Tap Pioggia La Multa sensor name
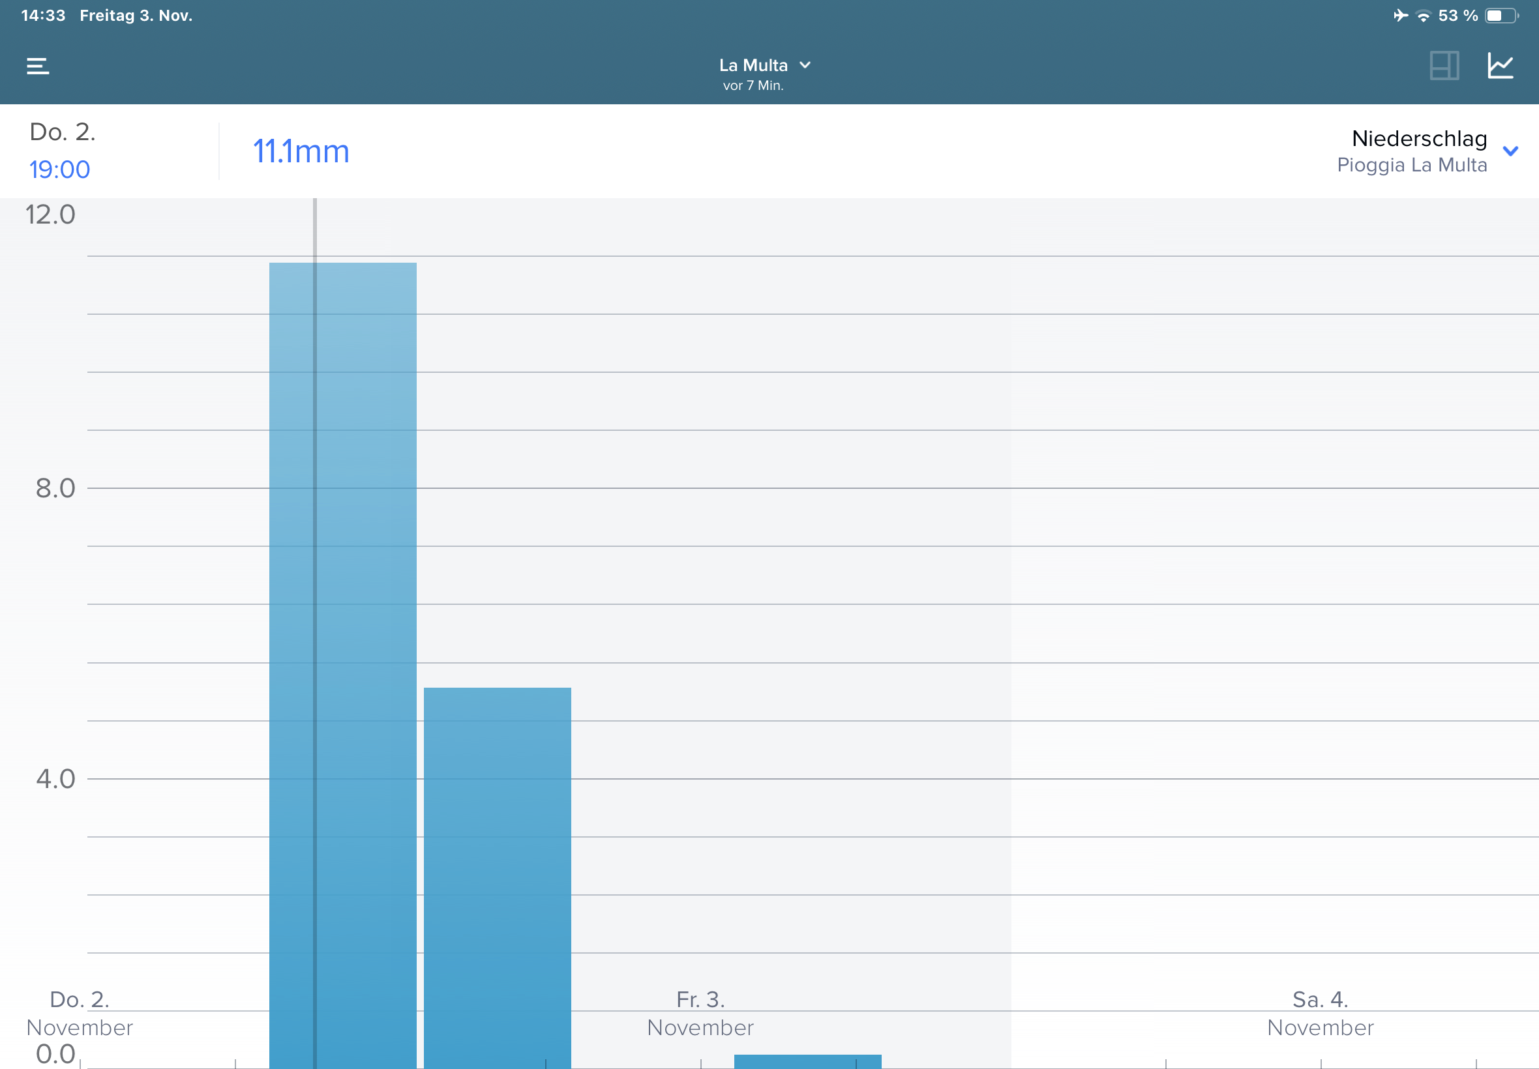Image resolution: width=1539 pixels, height=1069 pixels. coord(1412,165)
